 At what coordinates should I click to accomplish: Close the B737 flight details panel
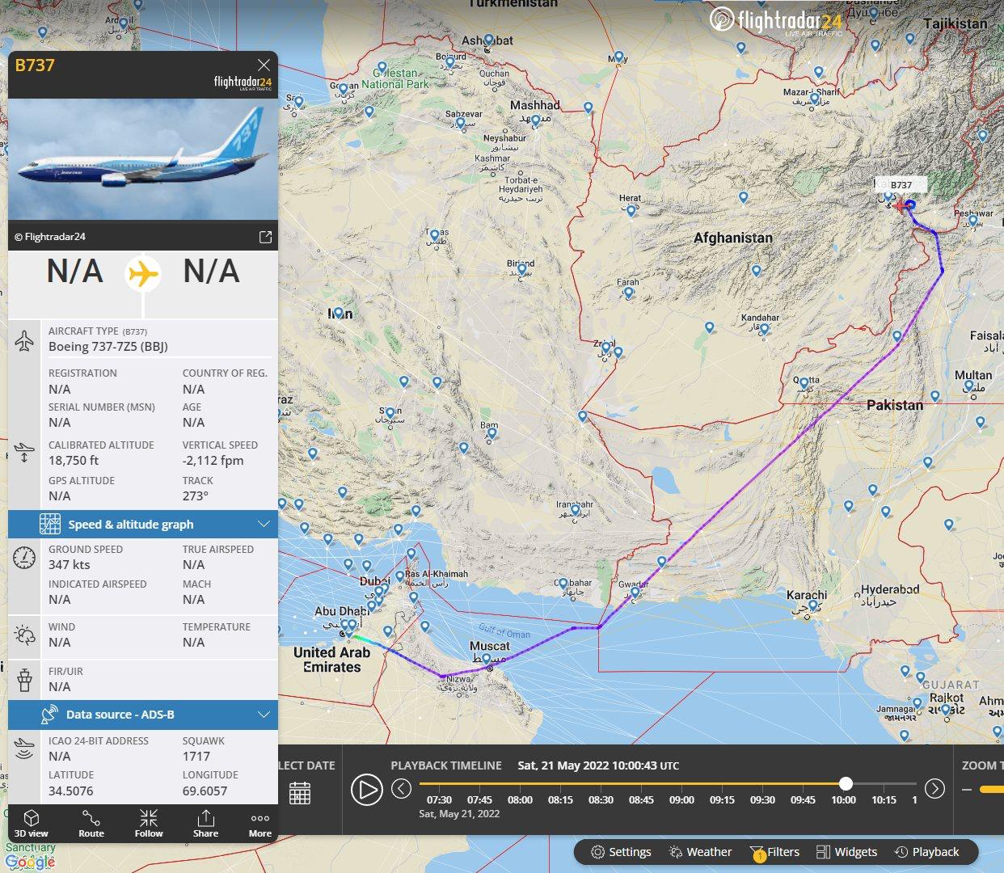(x=264, y=65)
